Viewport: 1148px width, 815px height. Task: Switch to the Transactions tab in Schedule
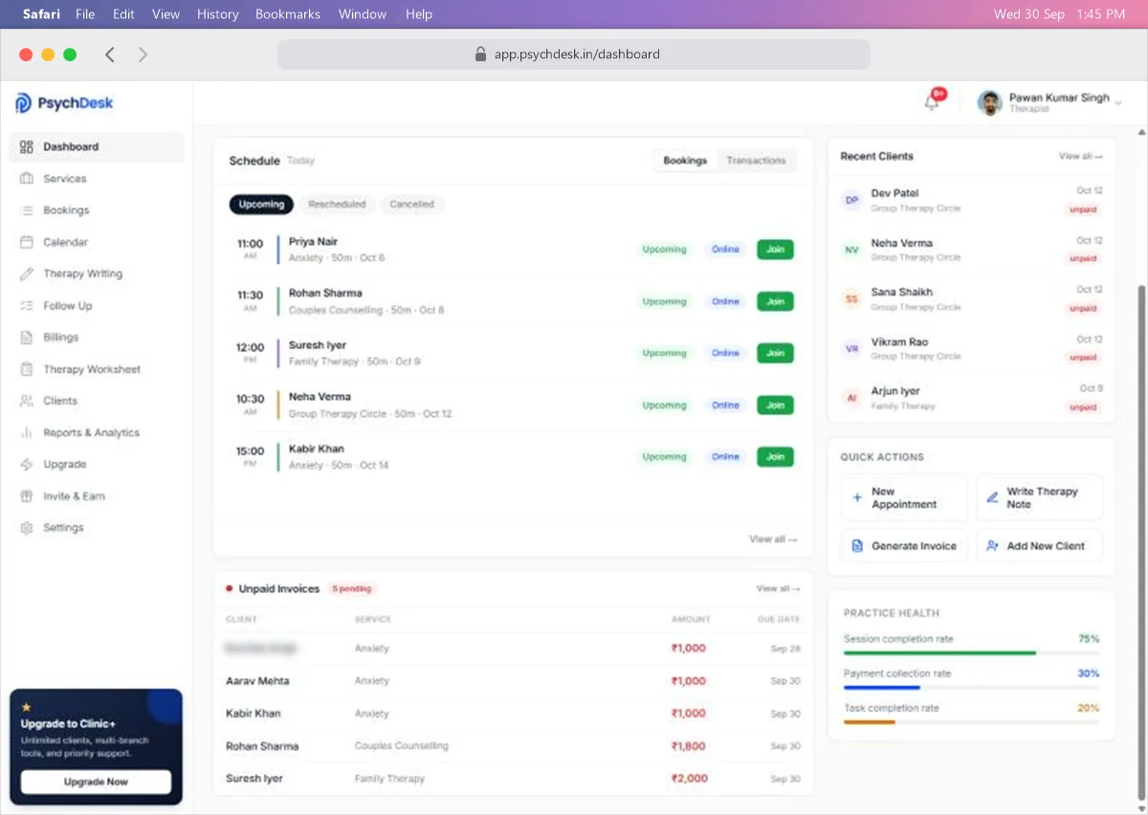[756, 161]
